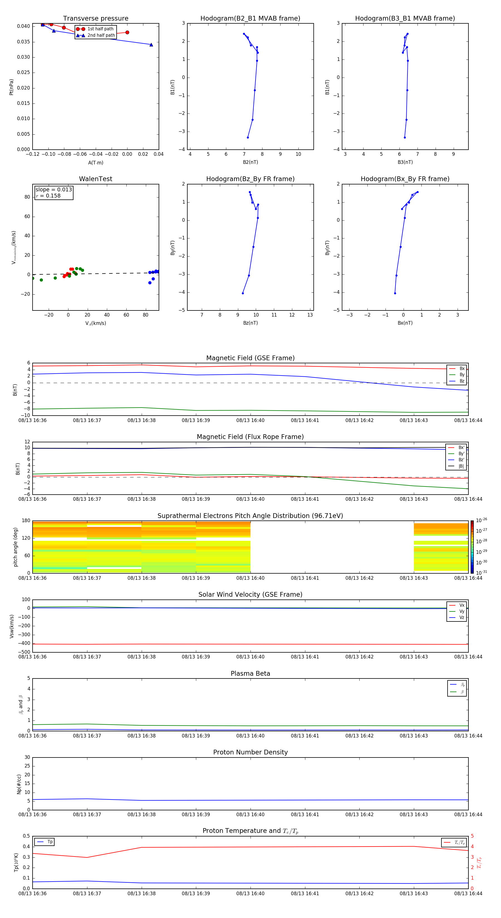Click the '2nd half path' legend entry
The image size is (501, 918).
[x=95, y=35]
